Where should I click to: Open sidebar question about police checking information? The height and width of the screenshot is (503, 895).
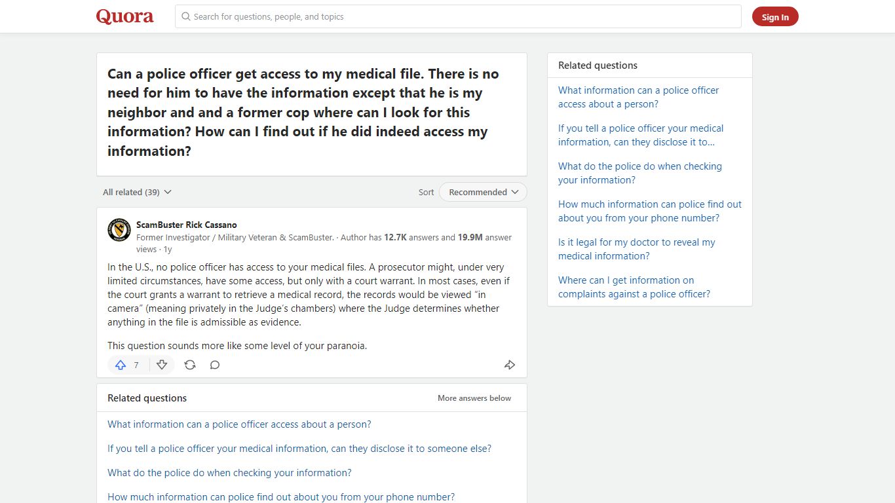640,173
